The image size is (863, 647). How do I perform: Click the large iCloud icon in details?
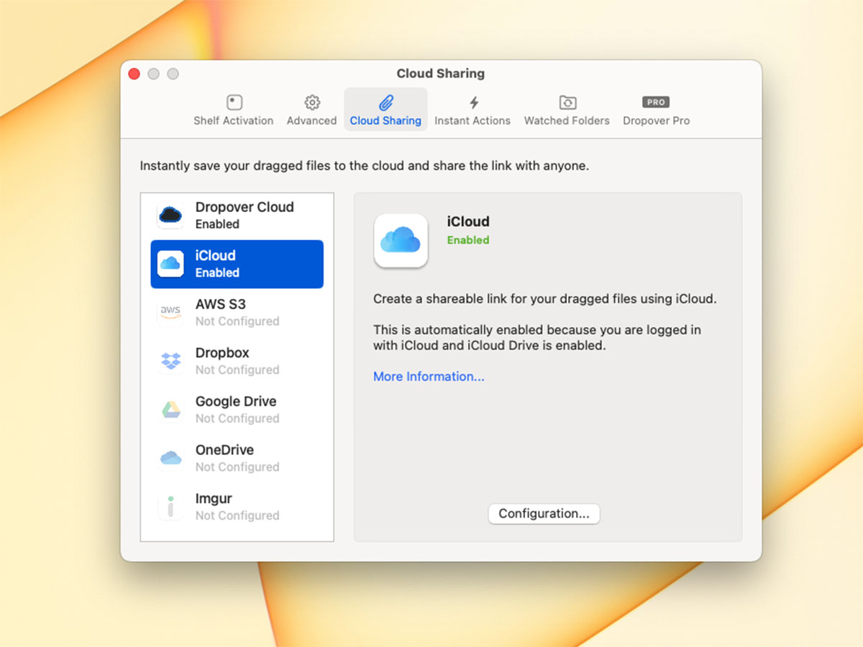coord(401,240)
